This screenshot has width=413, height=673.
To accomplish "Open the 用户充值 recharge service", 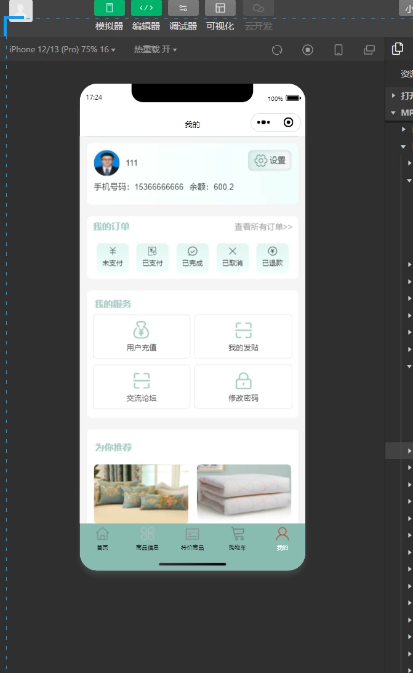I will 142,336.
